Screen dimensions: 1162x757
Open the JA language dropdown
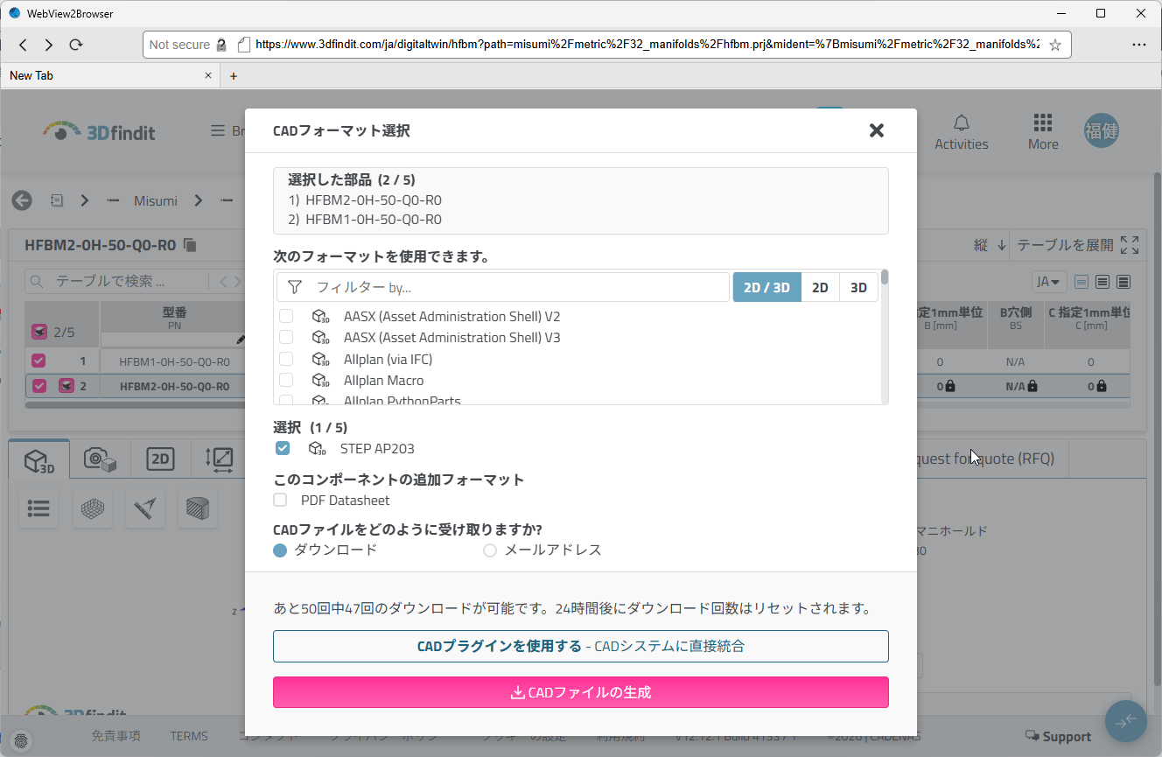(x=1048, y=282)
